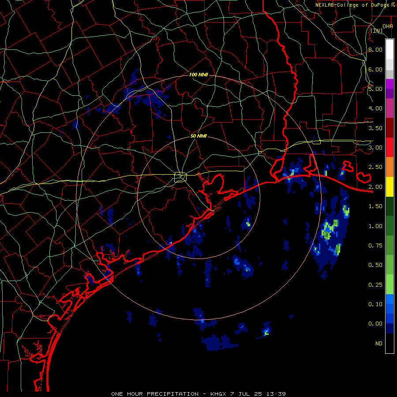Select the bright red 3.00 legend swatch

pyautogui.click(x=390, y=147)
